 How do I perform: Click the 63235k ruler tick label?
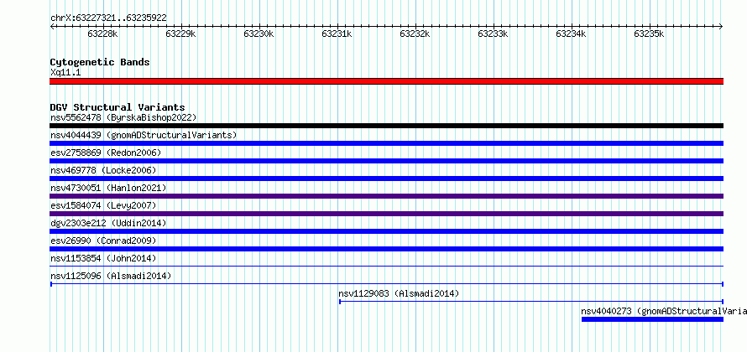pyautogui.click(x=650, y=34)
